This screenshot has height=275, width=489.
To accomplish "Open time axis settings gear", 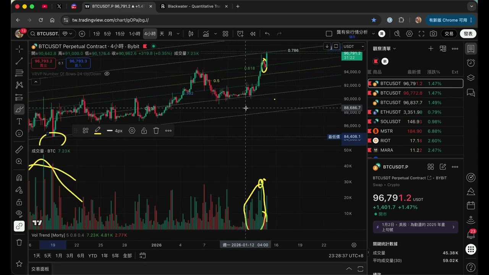I will click(354, 245).
